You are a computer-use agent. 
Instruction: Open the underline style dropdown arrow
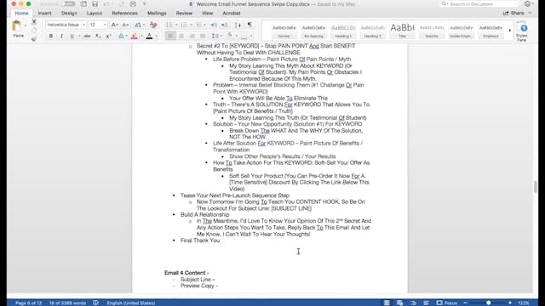pyautogui.click(x=79, y=36)
